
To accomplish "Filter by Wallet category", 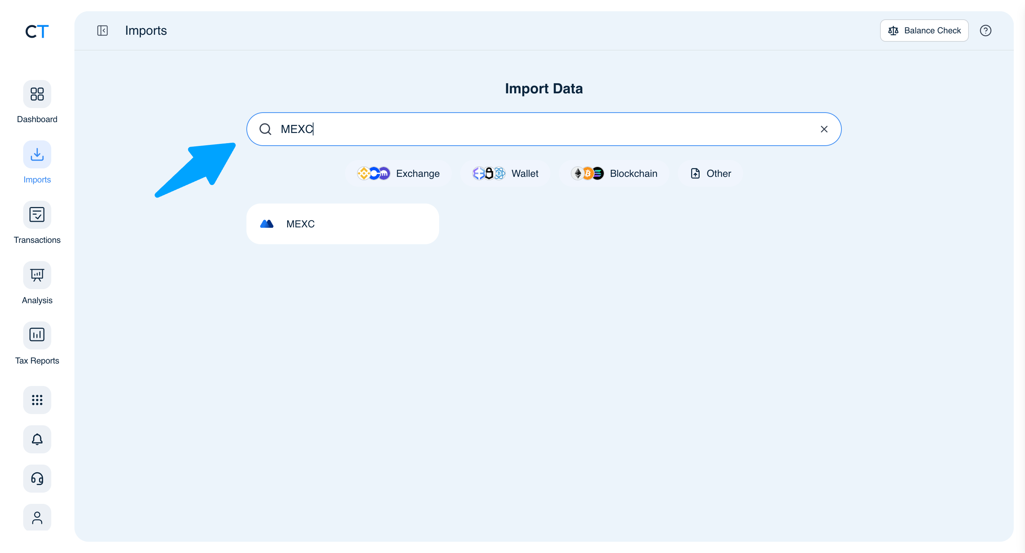I will [x=505, y=173].
